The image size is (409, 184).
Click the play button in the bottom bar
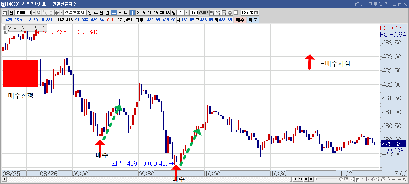(296, 179)
